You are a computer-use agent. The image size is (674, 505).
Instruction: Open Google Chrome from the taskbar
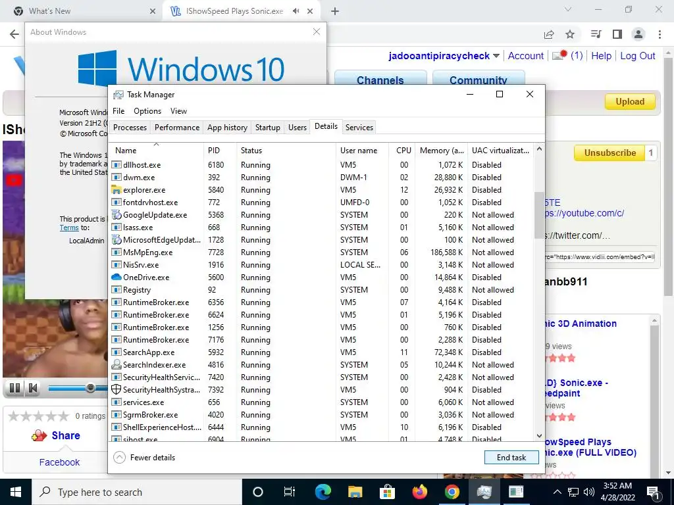452,492
